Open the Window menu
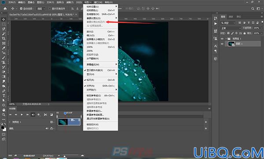Screen dimensions: 264x159 (x=98, y=2)
